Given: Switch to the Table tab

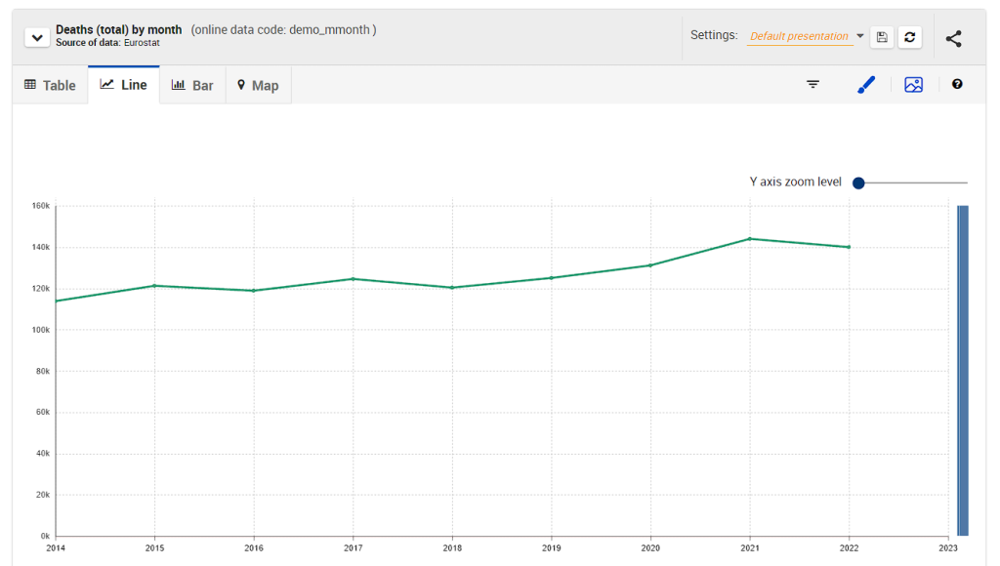Looking at the screenshot, I should 50,85.
